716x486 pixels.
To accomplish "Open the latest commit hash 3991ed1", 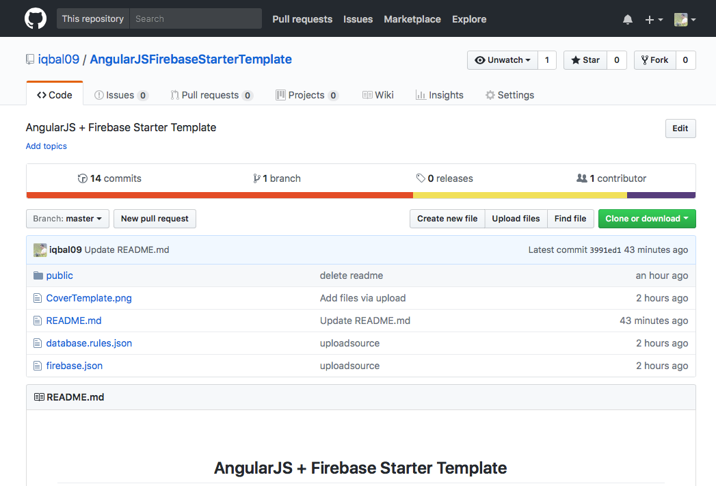I will click(x=605, y=250).
